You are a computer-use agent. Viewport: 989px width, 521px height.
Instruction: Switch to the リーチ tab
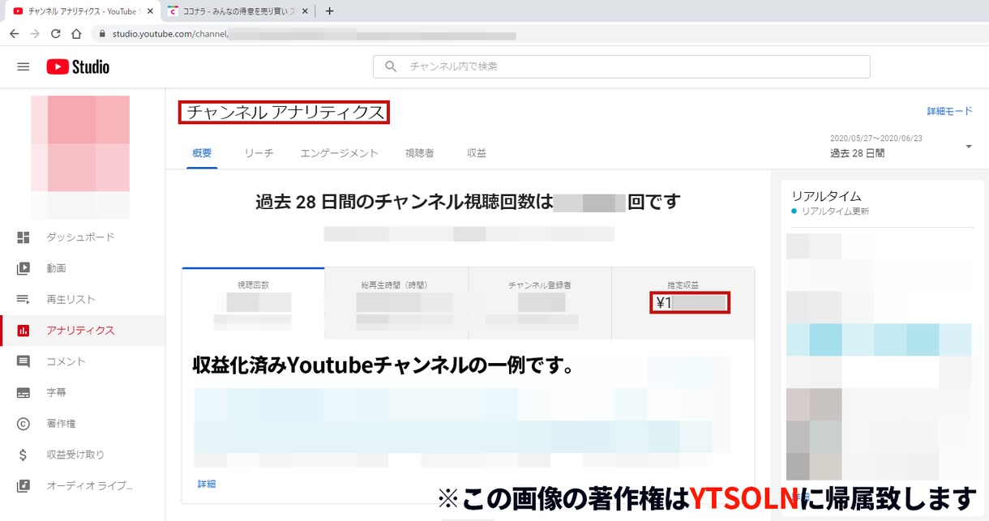[x=259, y=152]
